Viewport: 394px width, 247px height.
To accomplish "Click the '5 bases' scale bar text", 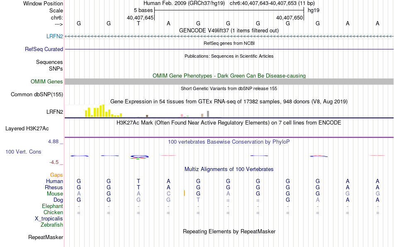I will pos(143,10).
